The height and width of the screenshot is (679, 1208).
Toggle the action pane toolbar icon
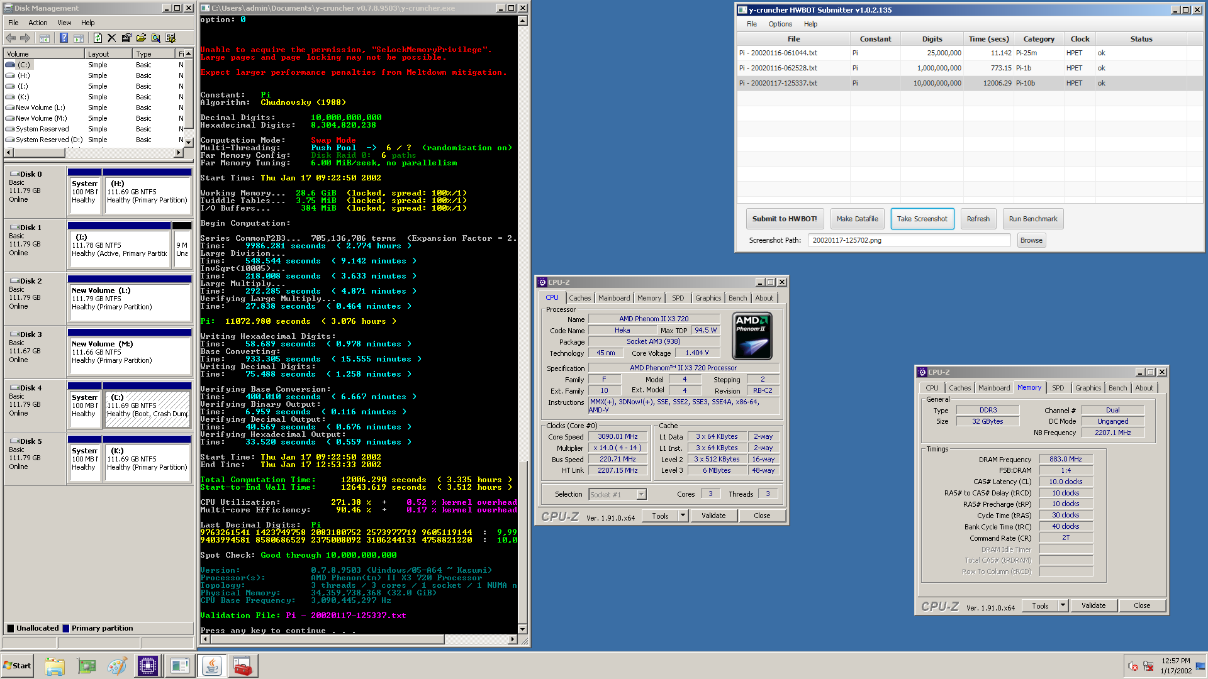click(x=79, y=38)
